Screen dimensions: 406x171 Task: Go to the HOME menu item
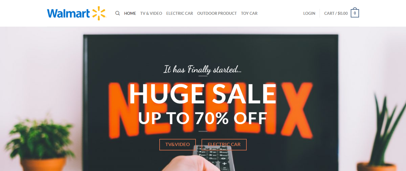(130, 13)
